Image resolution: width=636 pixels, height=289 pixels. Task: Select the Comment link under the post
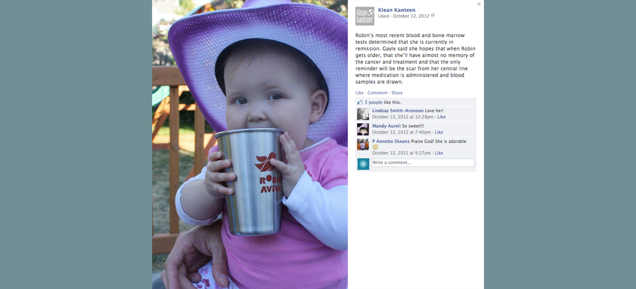tap(377, 93)
